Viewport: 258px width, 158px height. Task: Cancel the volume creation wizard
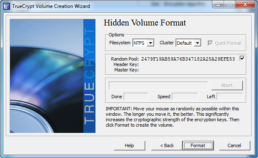point(235,145)
